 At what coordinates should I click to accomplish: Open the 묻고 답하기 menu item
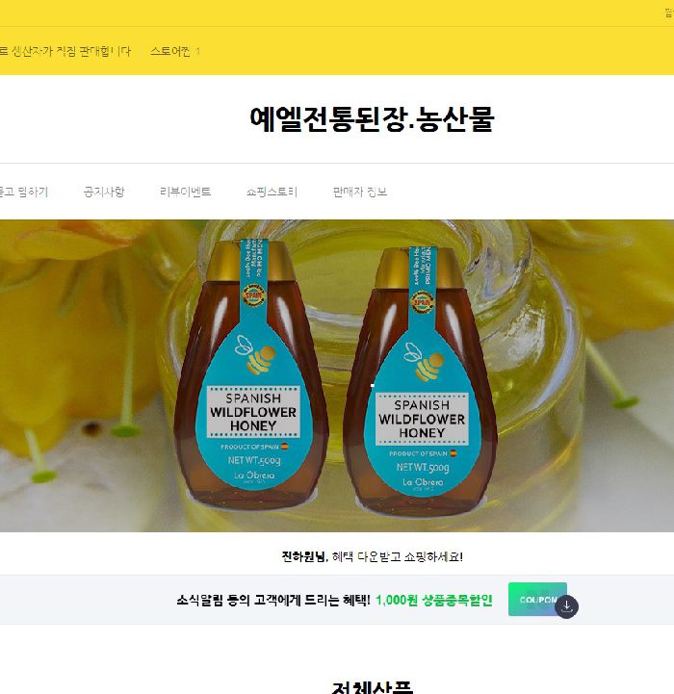pyautogui.click(x=24, y=193)
